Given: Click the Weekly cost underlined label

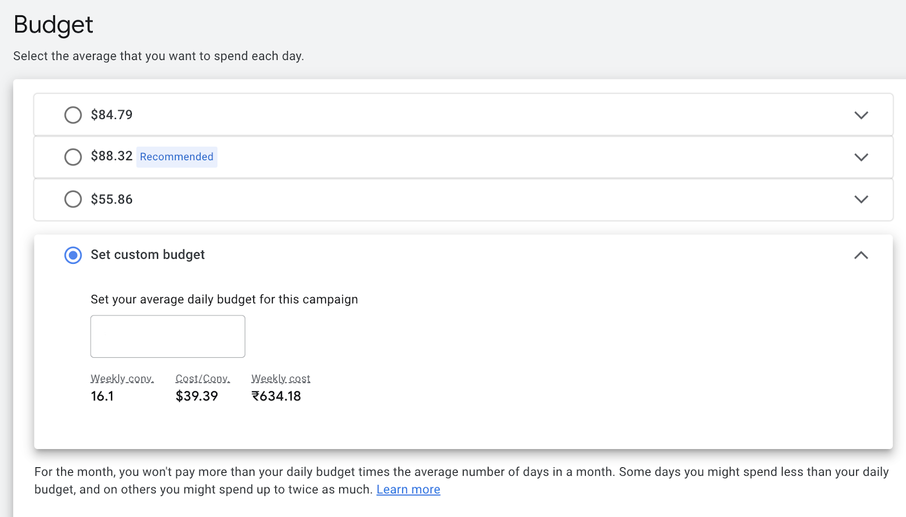Looking at the screenshot, I should 280,378.
